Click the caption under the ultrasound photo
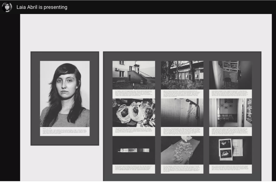 [230, 169]
